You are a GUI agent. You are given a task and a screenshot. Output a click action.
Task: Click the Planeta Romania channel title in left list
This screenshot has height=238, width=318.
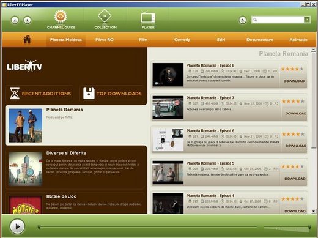pos(64,110)
